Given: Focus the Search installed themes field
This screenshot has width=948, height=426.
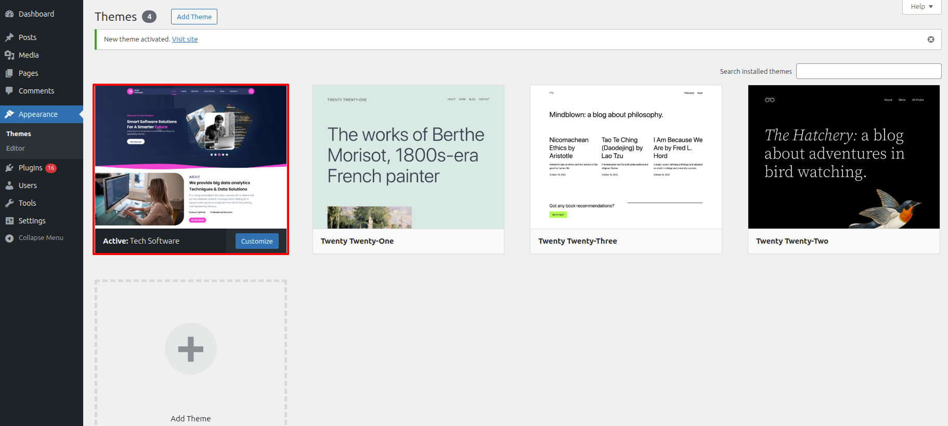Looking at the screenshot, I should 868,71.
